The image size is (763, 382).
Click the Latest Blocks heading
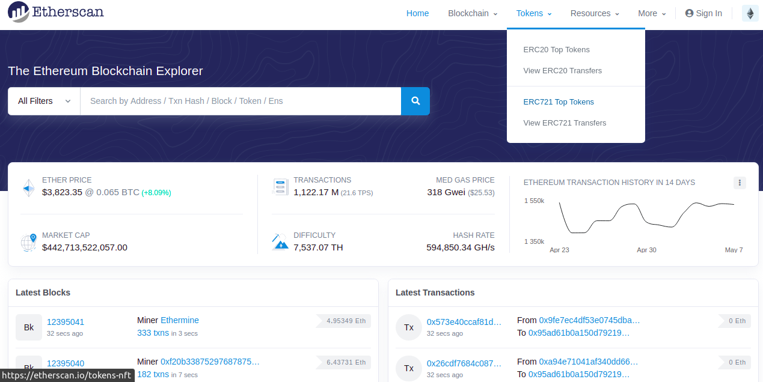(43, 293)
